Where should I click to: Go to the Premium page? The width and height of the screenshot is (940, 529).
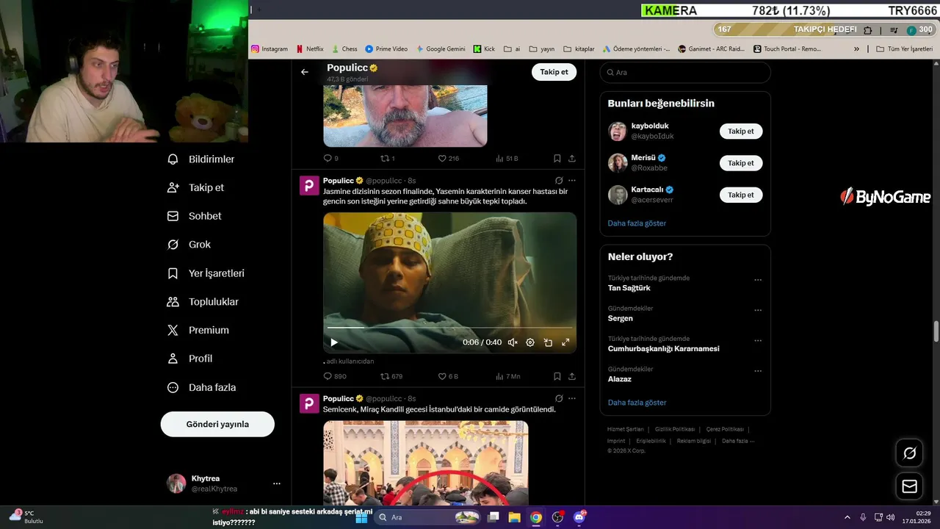198,331
